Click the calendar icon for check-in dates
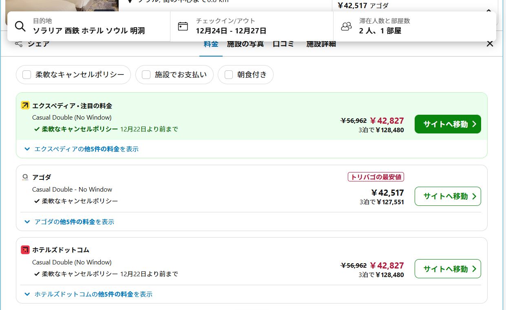This screenshot has height=310, width=506. [x=183, y=26]
